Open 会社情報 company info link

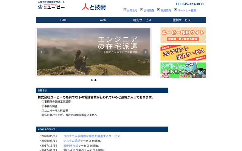[149, 10]
